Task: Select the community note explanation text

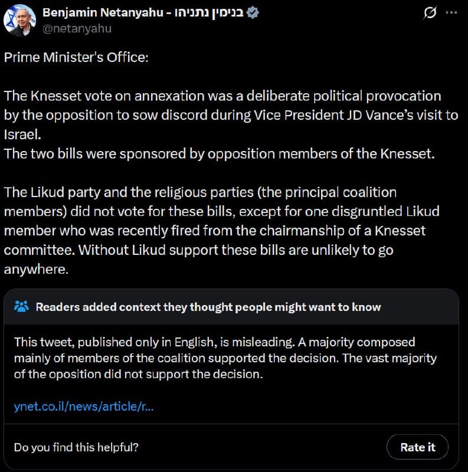Action: [x=224, y=357]
